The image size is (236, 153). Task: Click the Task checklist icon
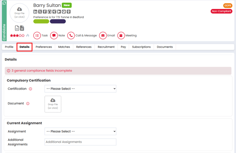click(37, 35)
